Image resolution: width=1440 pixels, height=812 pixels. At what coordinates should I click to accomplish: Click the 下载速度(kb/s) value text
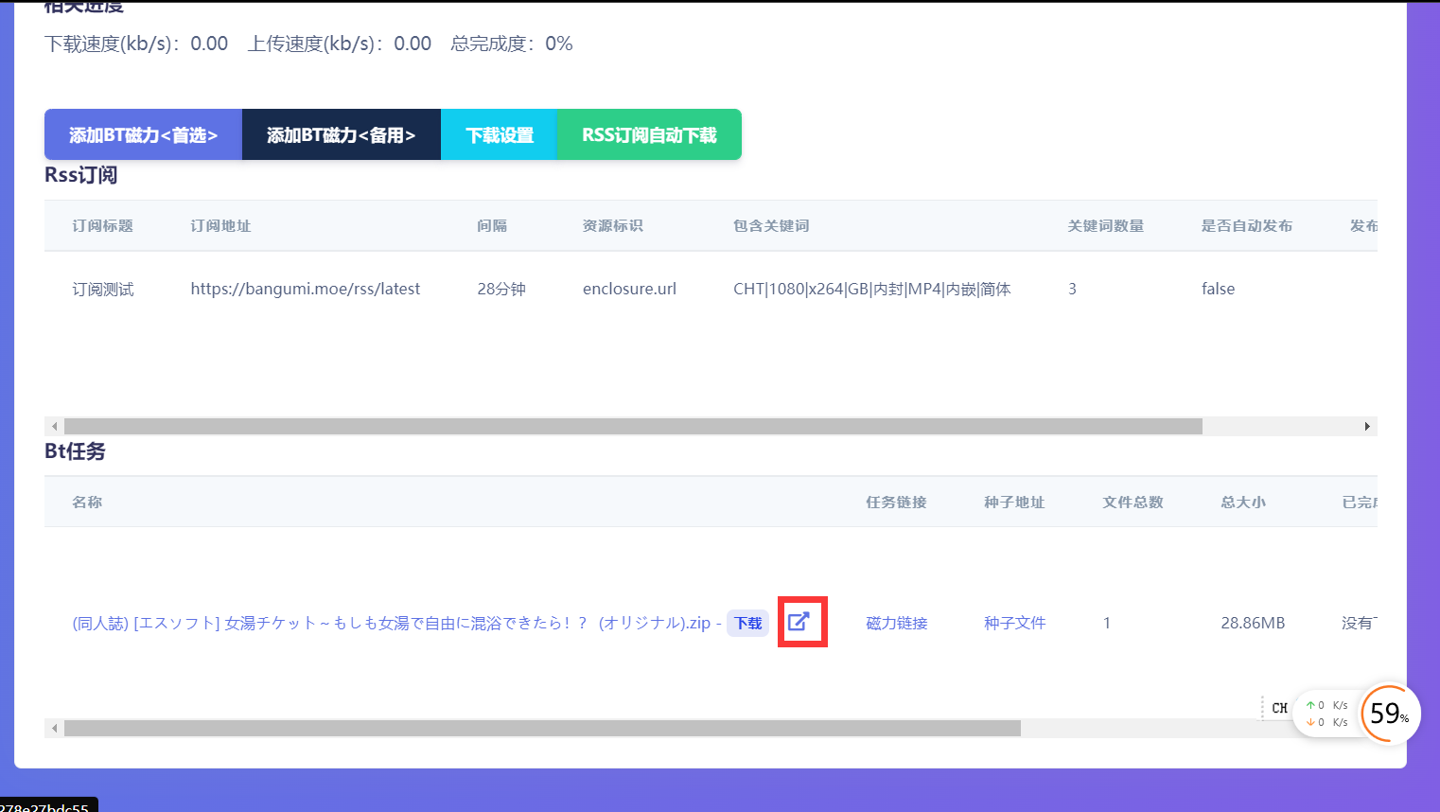136,44
